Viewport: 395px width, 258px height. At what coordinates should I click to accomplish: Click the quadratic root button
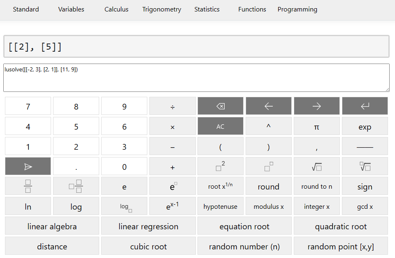click(x=341, y=226)
